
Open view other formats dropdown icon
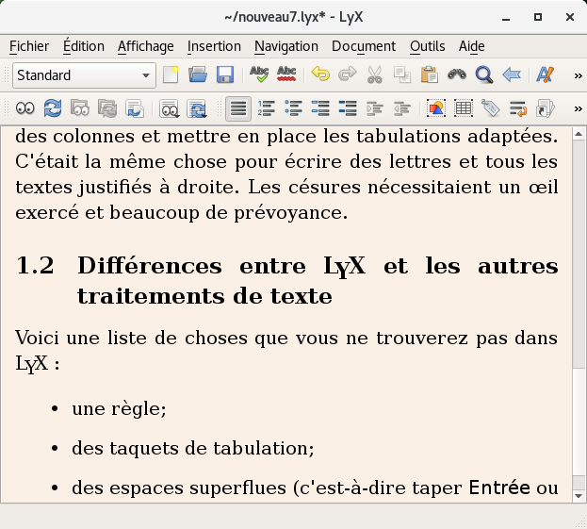tap(170, 109)
